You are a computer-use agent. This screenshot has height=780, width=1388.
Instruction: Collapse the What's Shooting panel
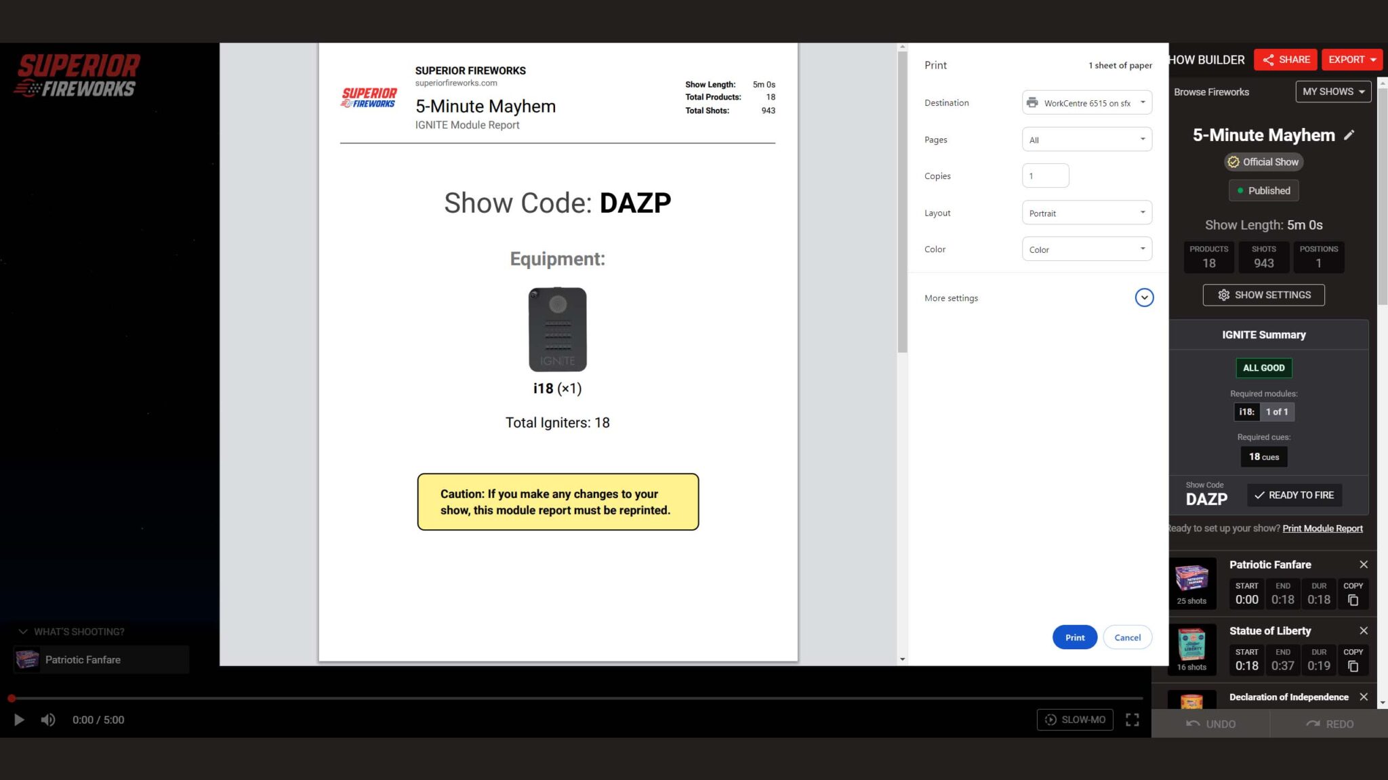[23, 632]
